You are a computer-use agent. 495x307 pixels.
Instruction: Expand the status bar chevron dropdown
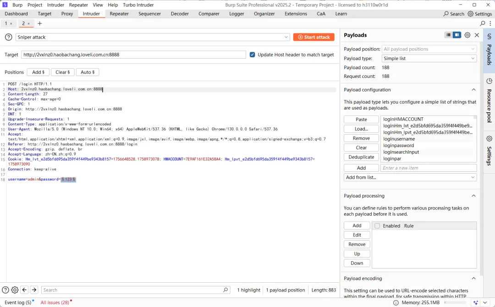(x=485, y=302)
